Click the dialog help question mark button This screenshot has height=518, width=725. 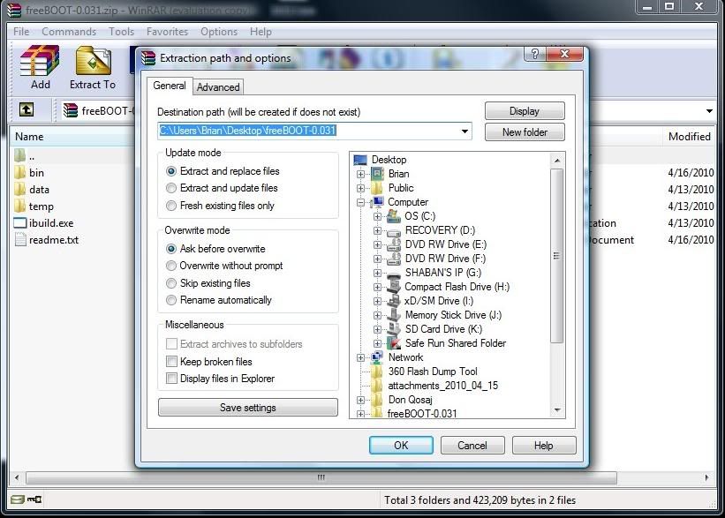pos(535,54)
